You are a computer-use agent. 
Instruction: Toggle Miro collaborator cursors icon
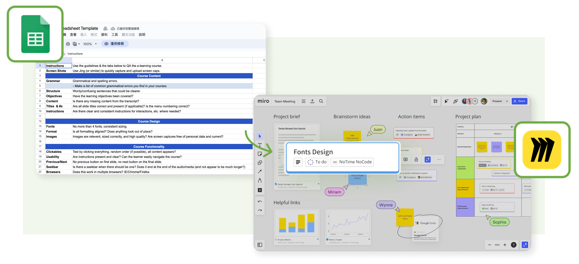pyautogui.click(x=447, y=101)
